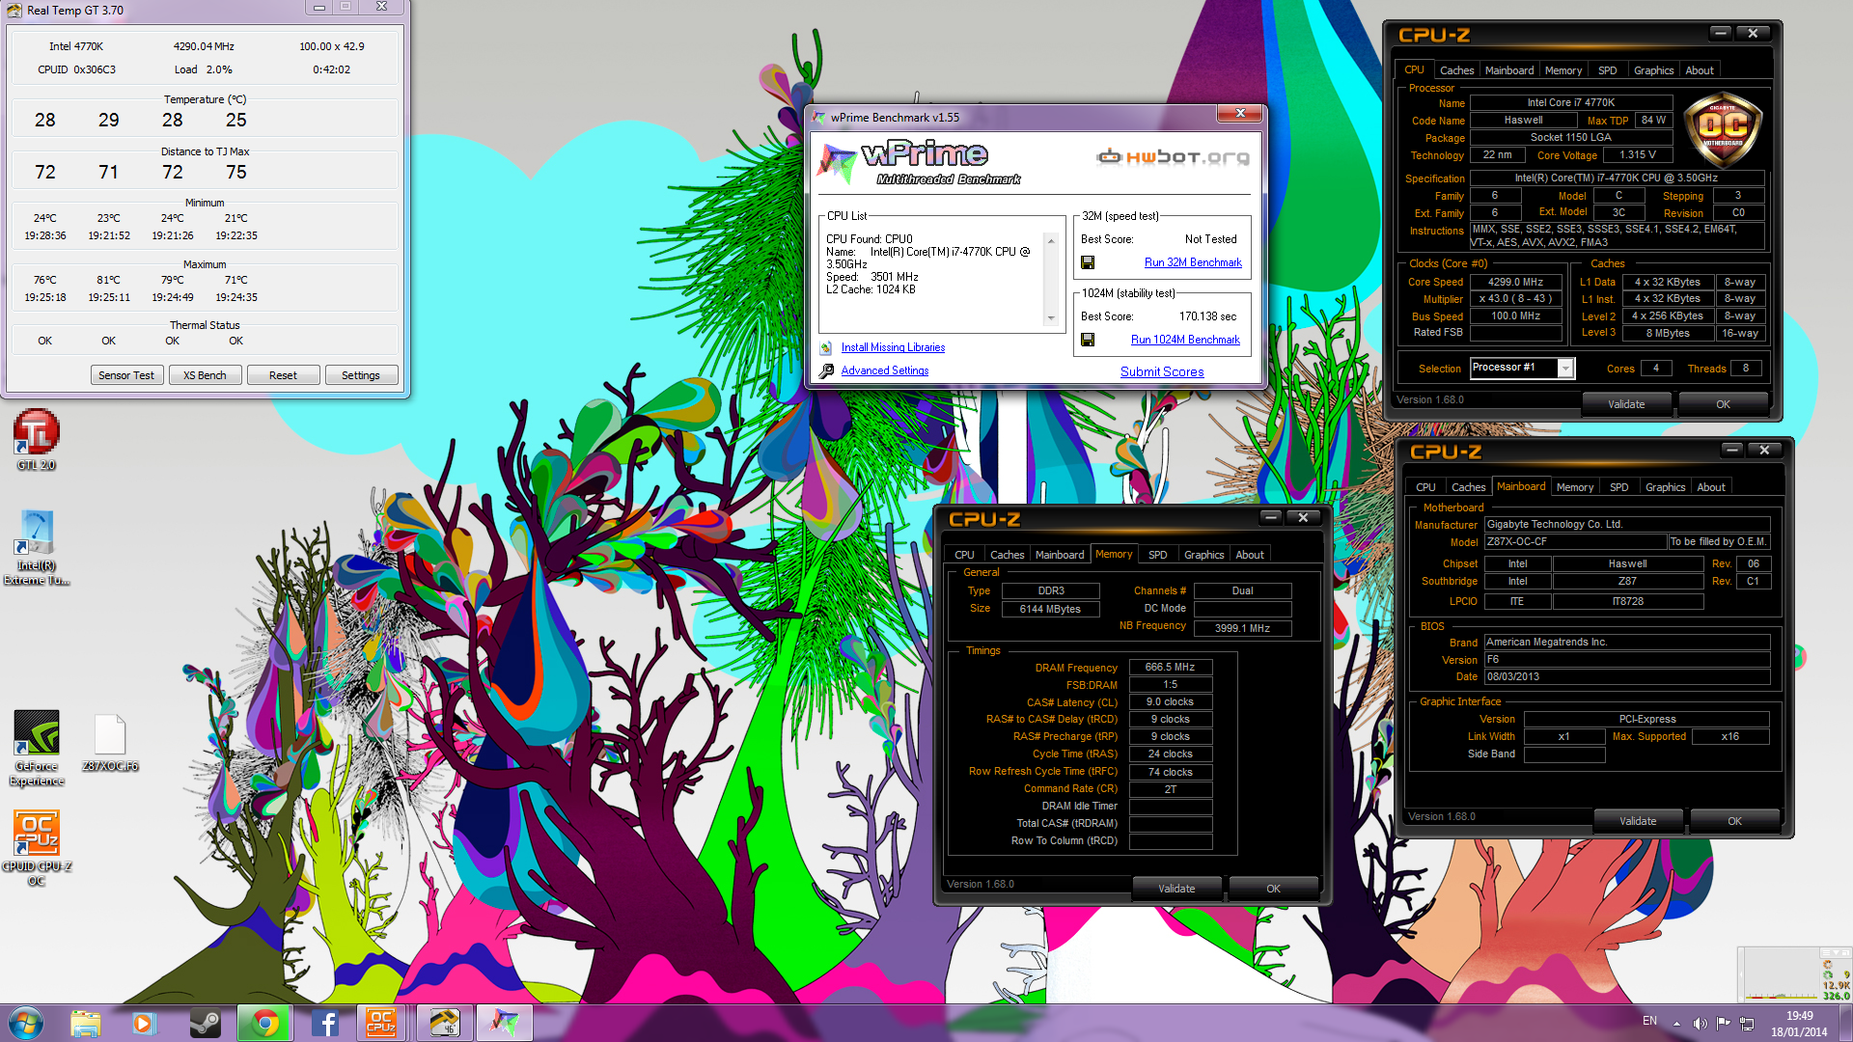Click Validate in the top CPU-Z window
This screenshot has height=1042, width=1853.
point(1626,404)
